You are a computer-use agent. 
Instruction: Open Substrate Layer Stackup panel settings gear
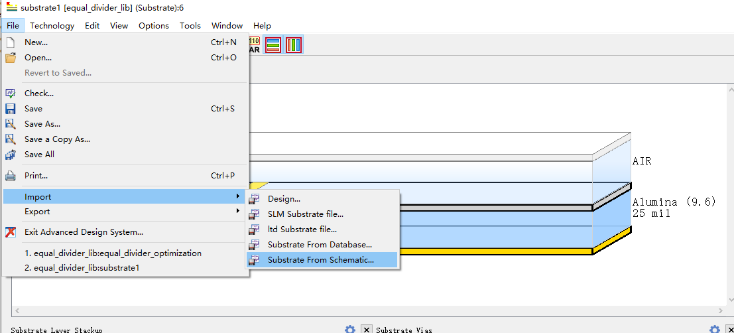pyautogui.click(x=349, y=329)
